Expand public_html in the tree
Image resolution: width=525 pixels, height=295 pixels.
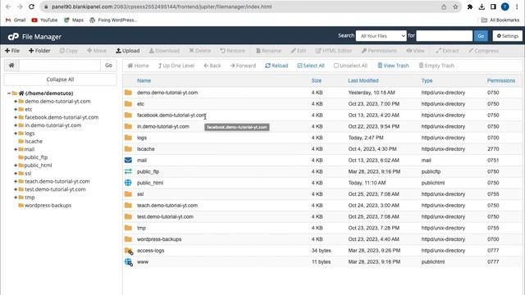(x=16, y=166)
